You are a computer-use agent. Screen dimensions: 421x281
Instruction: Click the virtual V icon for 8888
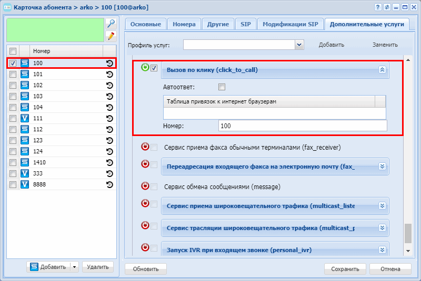(x=25, y=184)
